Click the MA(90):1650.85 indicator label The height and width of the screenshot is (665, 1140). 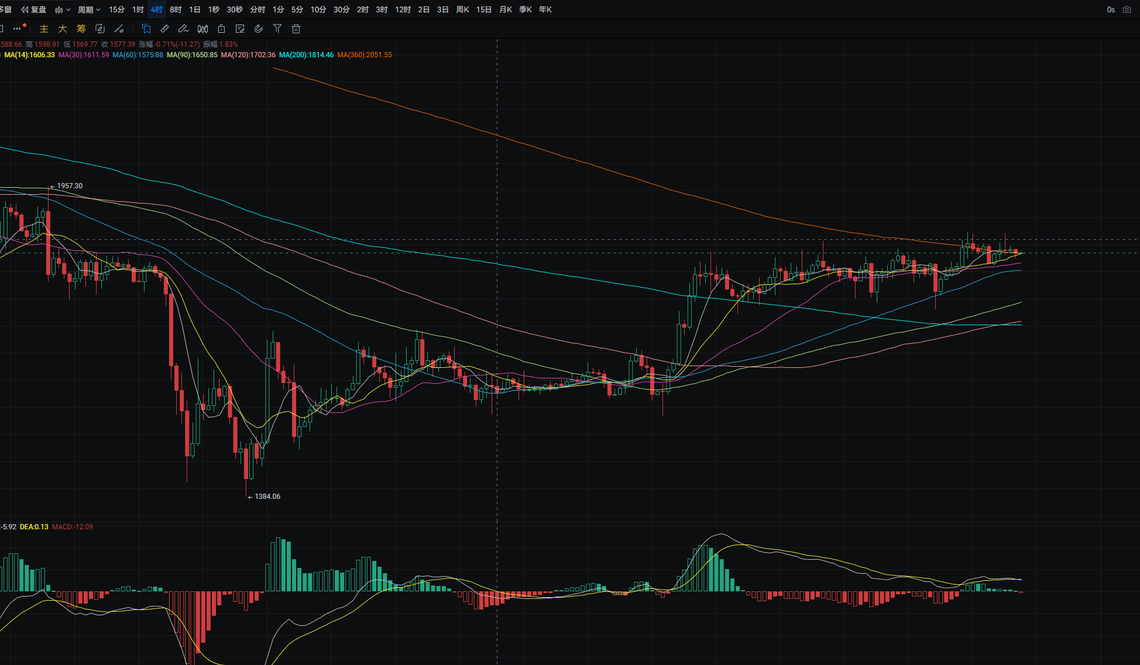[x=192, y=55]
